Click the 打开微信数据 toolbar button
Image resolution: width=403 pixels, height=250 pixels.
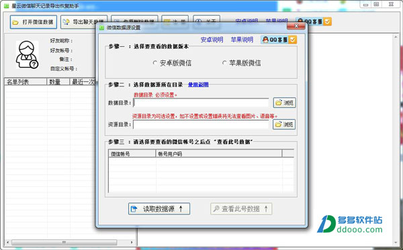point(34,22)
